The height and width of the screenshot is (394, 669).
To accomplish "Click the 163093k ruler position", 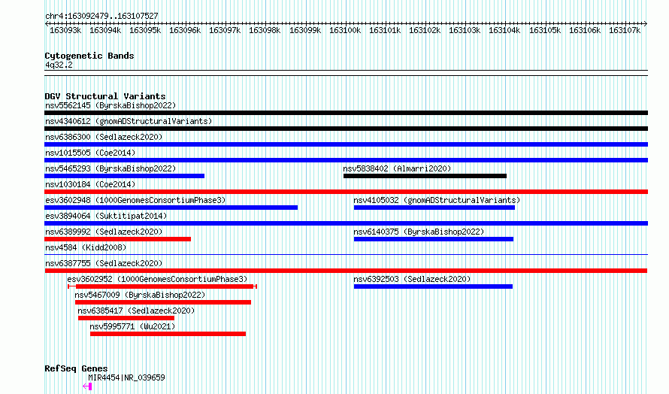I will point(65,30).
